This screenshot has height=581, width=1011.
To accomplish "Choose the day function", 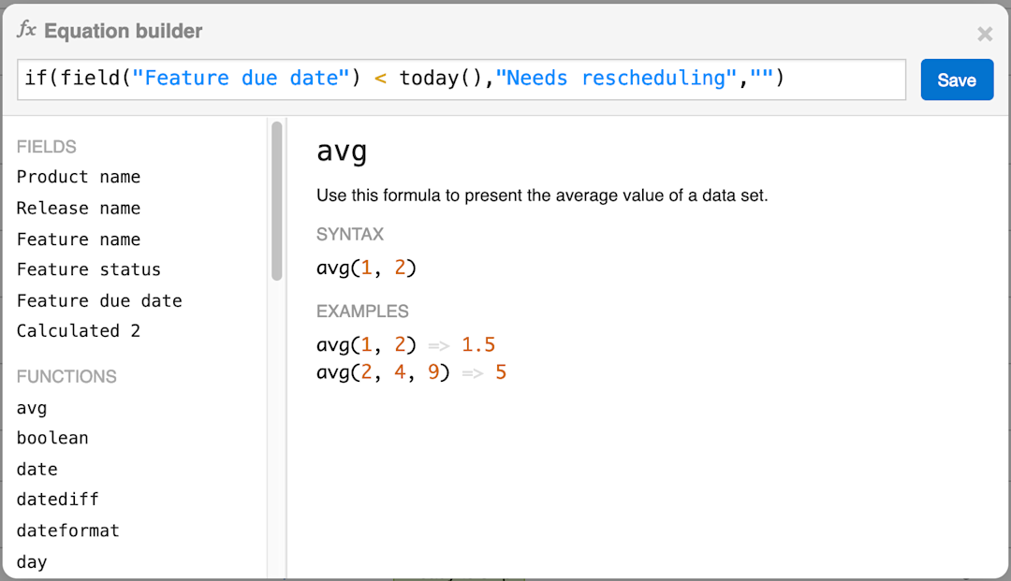I will [x=31, y=561].
